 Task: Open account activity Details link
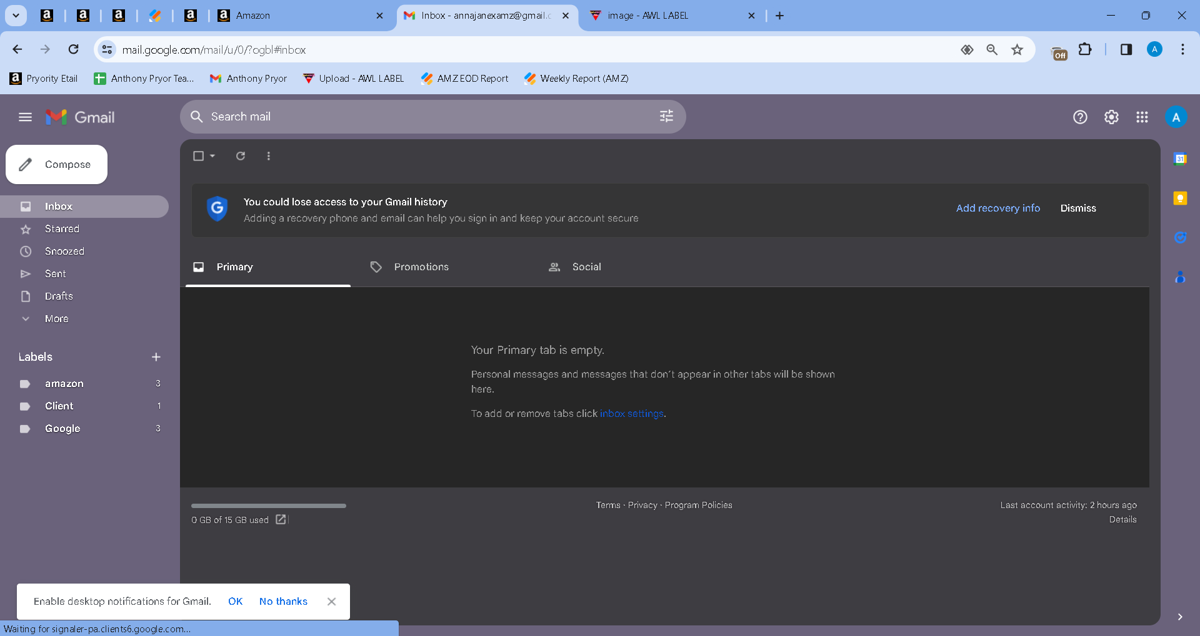(x=1122, y=519)
